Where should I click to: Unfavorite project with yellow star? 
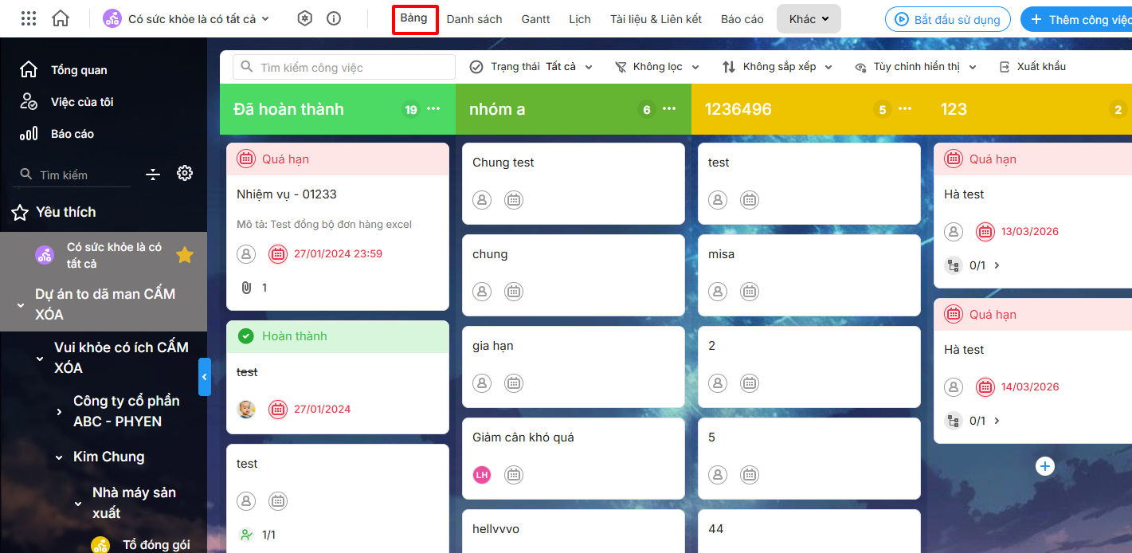click(x=185, y=255)
